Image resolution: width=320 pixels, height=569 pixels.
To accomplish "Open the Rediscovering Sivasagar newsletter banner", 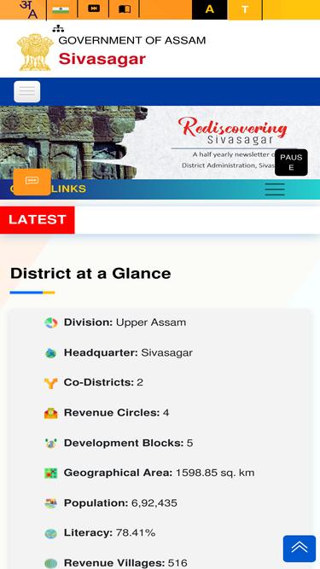I will tap(160, 142).
